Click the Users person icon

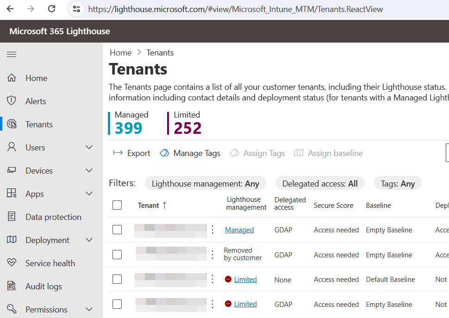[12, 147]
